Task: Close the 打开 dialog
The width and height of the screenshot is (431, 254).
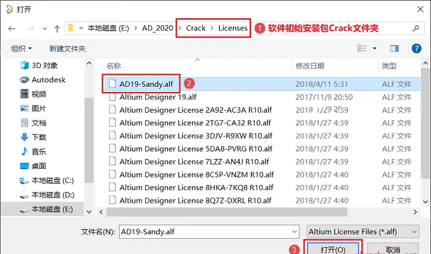Action: click(x=420, y=9)
